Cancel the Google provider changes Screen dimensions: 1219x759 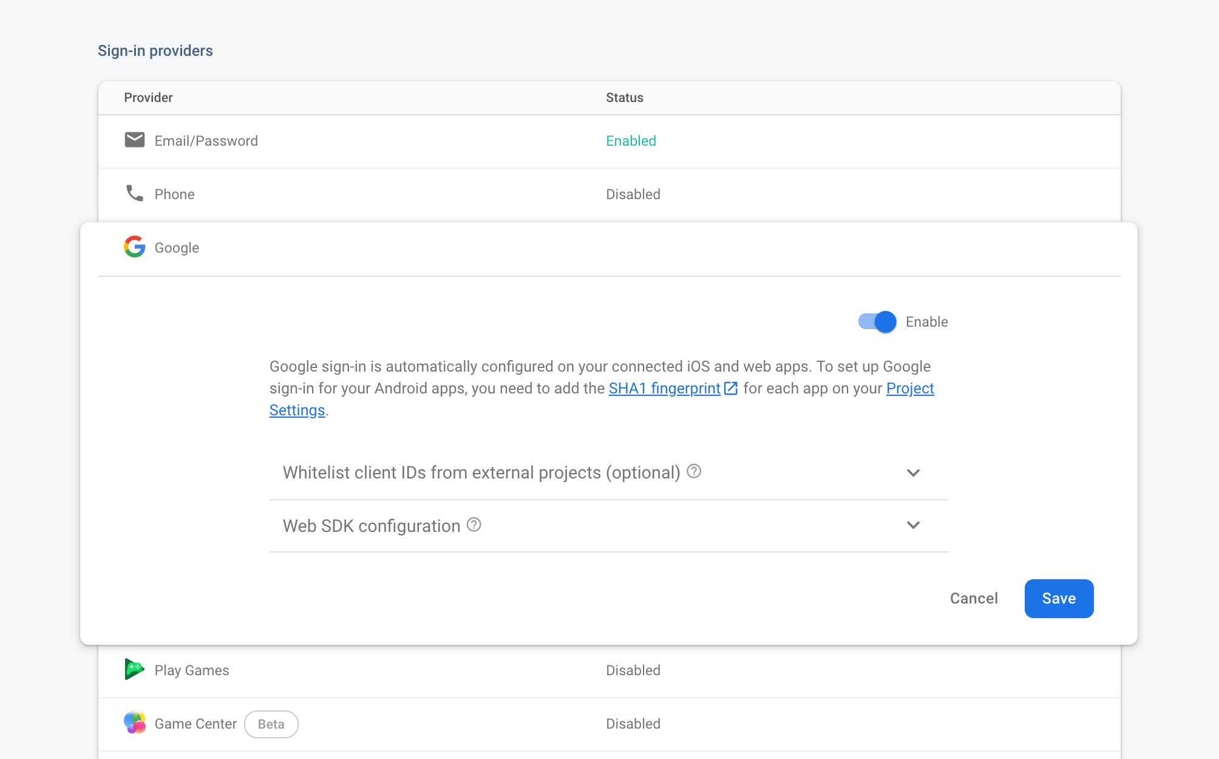[973, 599]
